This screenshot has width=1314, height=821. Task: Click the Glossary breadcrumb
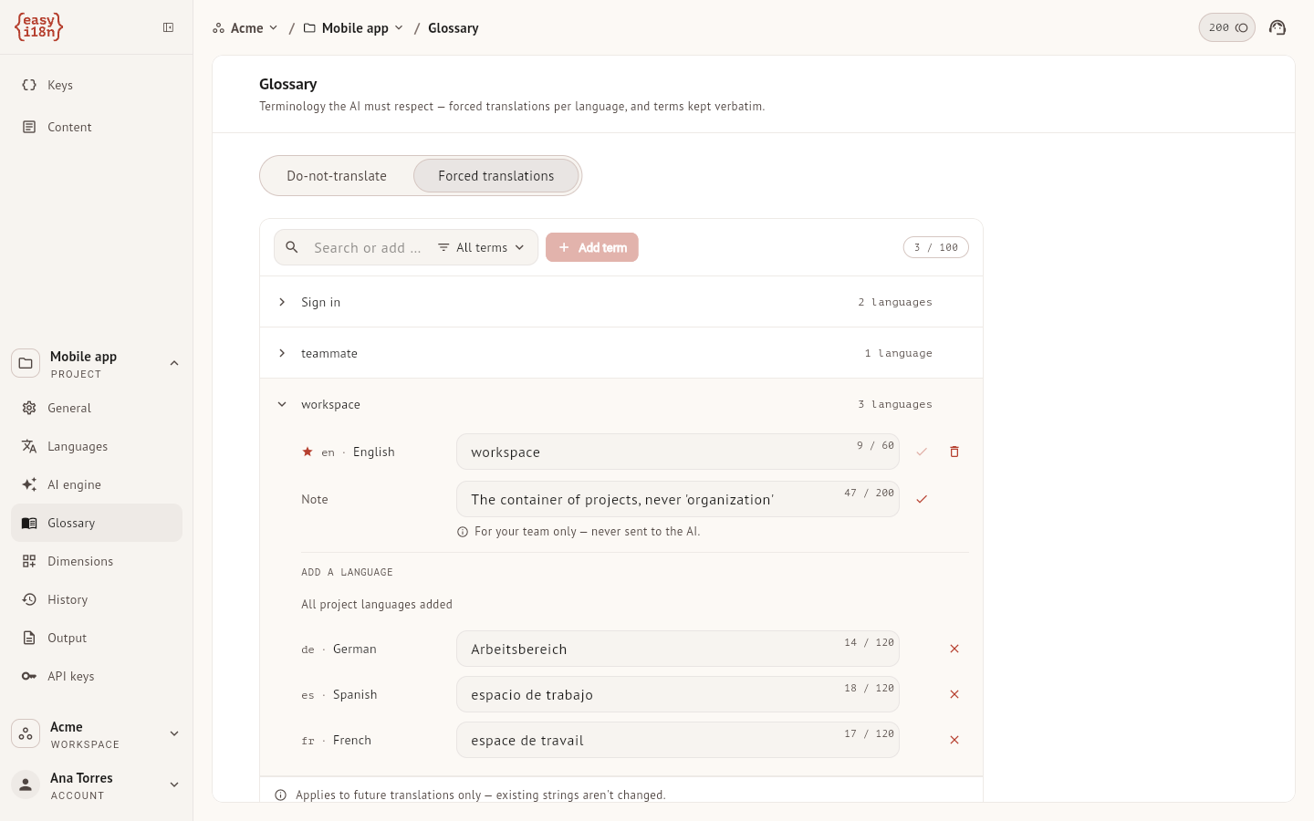(454, 28)
